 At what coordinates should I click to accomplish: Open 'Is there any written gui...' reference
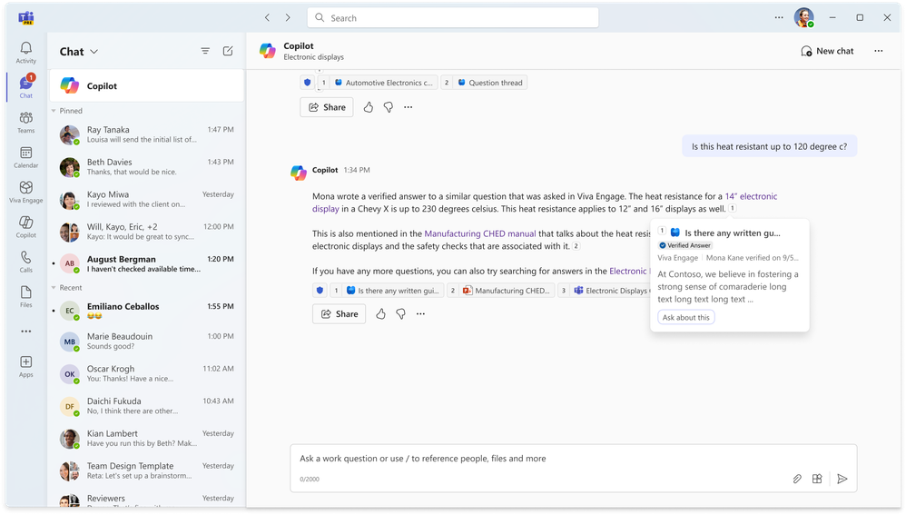point(387,290)
